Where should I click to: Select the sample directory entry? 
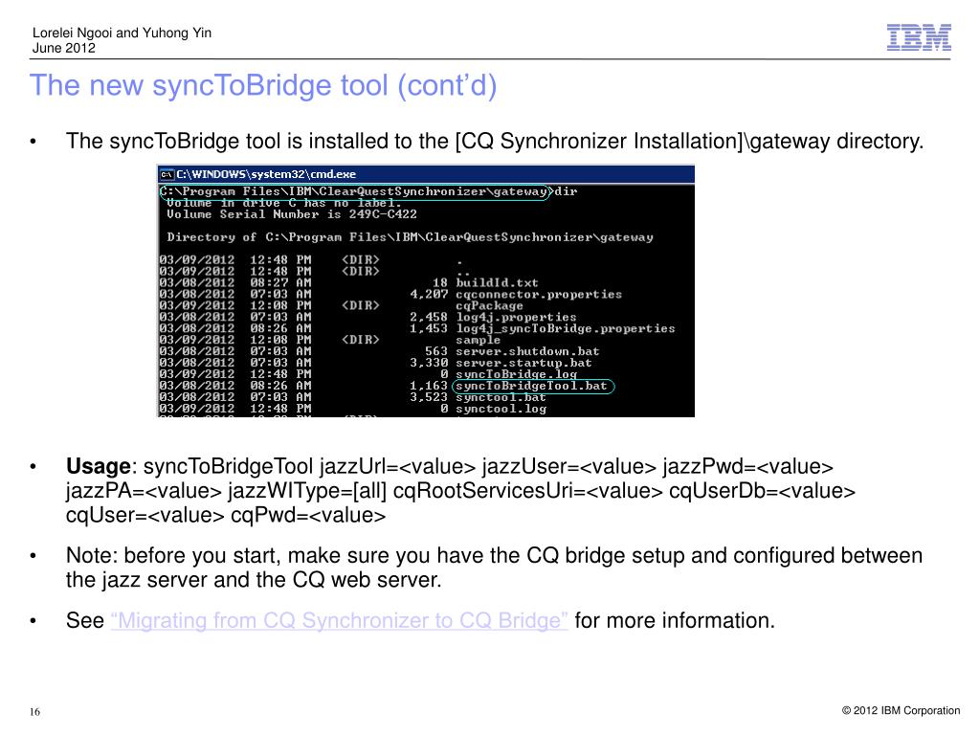pos(479,340)
